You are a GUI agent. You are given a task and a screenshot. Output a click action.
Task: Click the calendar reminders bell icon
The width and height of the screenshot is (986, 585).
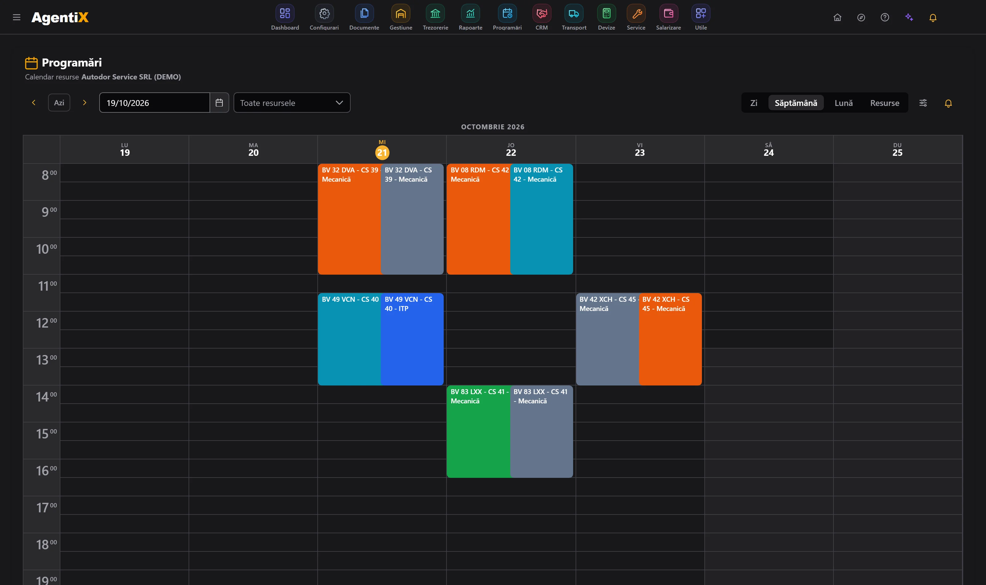(x=948, y=103)
